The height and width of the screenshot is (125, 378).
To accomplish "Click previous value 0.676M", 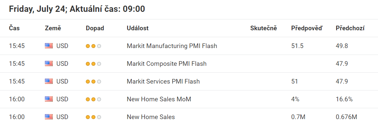I will tap(346, 117).
